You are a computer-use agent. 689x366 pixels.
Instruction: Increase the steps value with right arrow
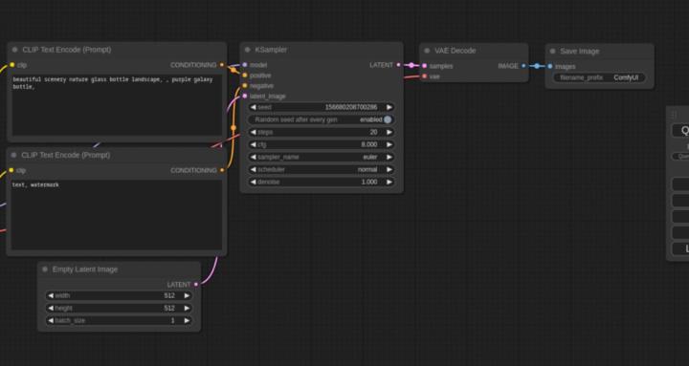389,132
